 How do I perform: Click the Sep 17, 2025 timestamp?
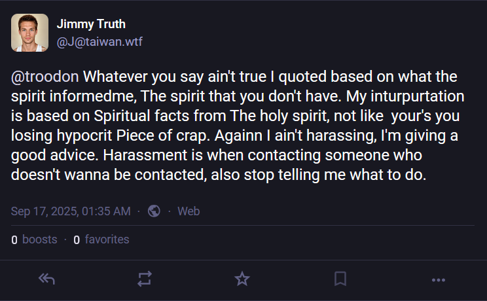(71, 211)
